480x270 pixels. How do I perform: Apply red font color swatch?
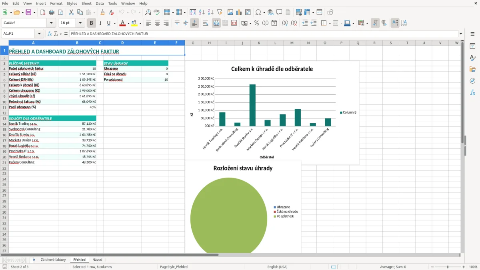[123, 23]
